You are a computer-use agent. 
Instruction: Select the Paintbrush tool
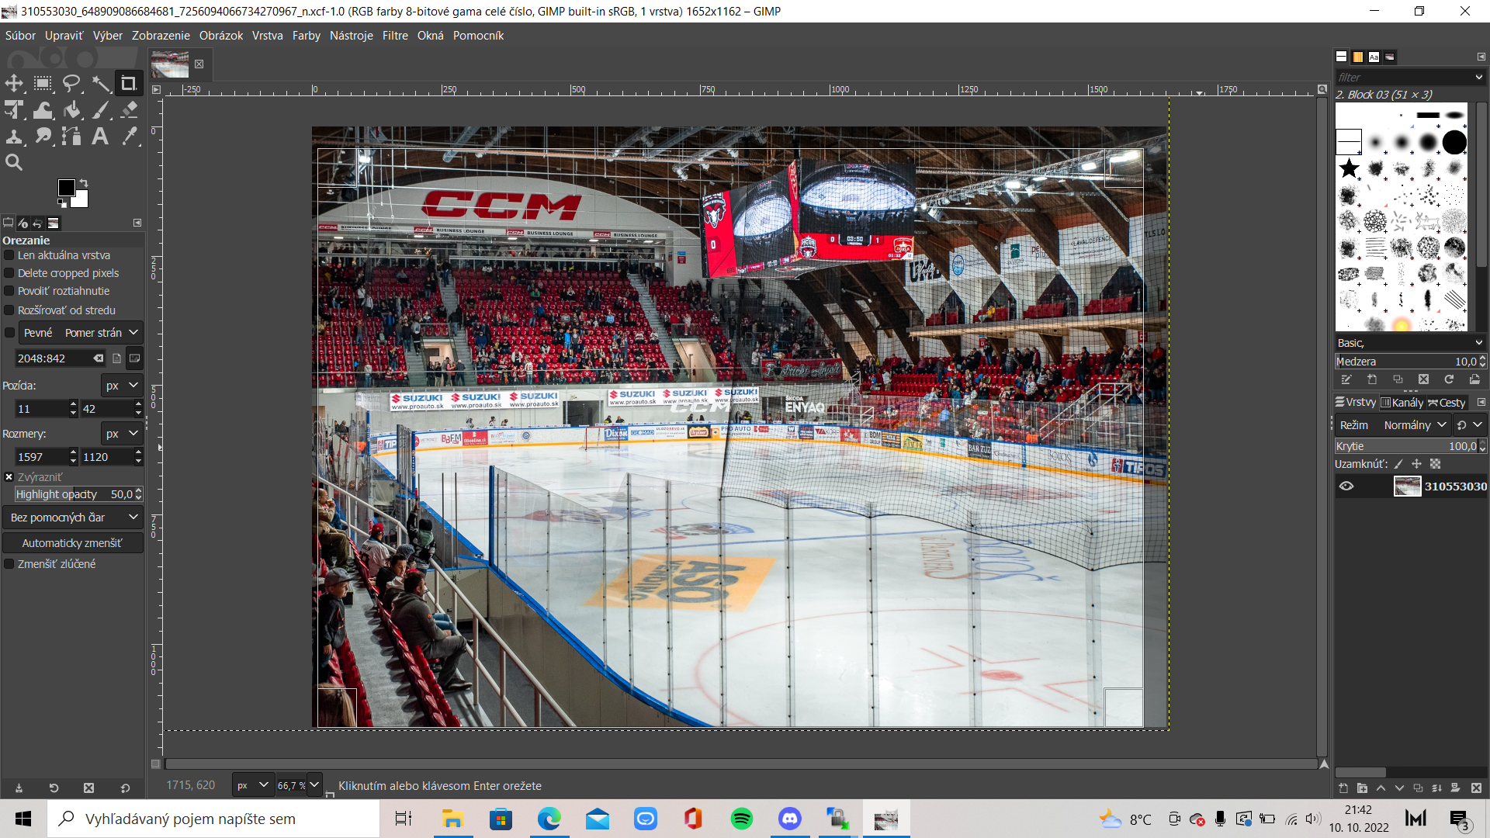click(100, 110)
